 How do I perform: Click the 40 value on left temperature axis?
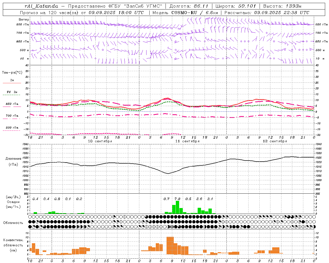click(26, 65)
